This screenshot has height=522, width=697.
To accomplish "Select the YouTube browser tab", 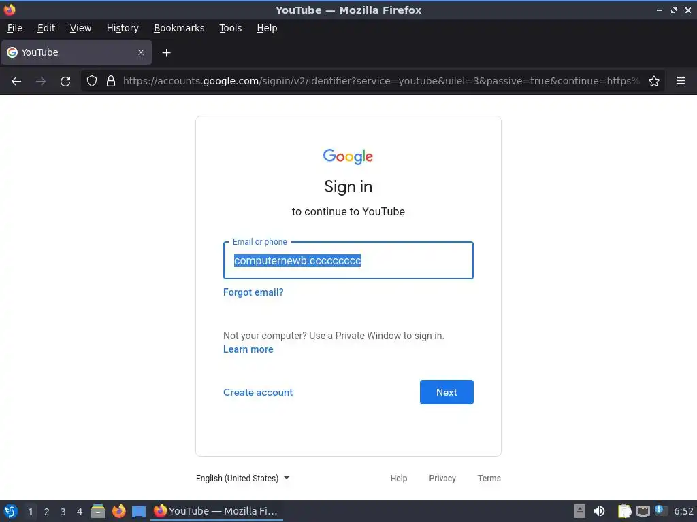I will pos(76,52).
